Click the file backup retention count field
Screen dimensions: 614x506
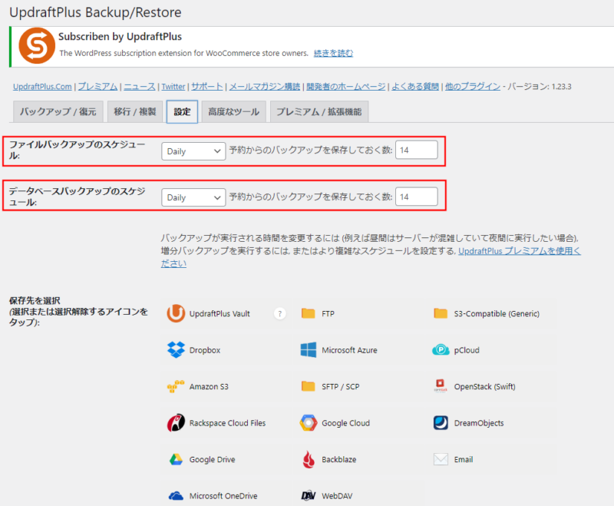416,151
